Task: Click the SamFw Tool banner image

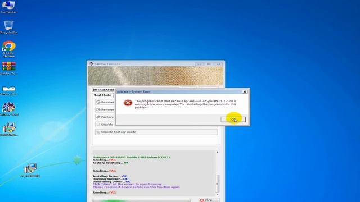Action: click(x=155, y=76)
